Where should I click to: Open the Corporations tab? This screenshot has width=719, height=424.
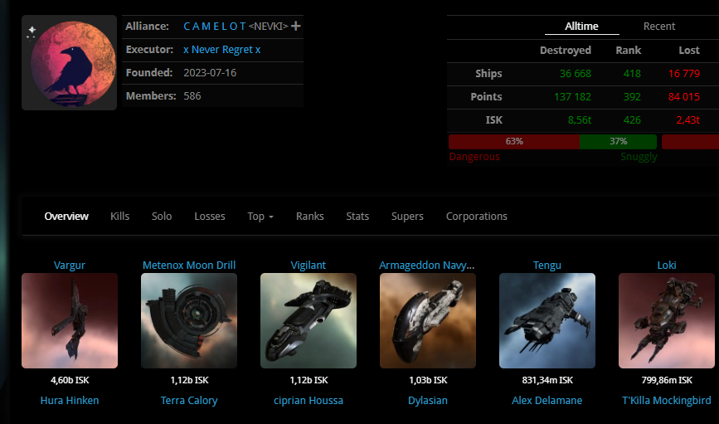(476, 216)
